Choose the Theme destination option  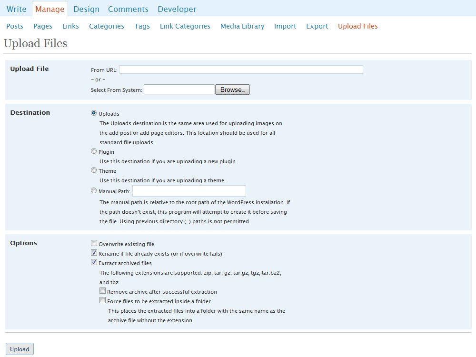94,170
